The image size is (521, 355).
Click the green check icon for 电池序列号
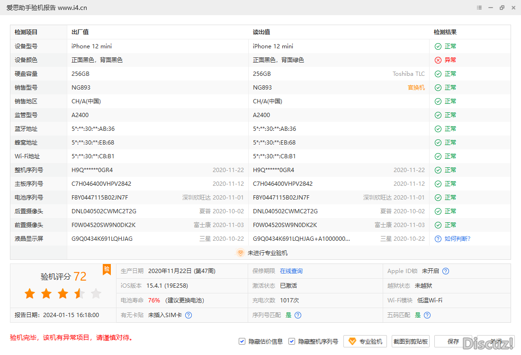tap(438, 198)
